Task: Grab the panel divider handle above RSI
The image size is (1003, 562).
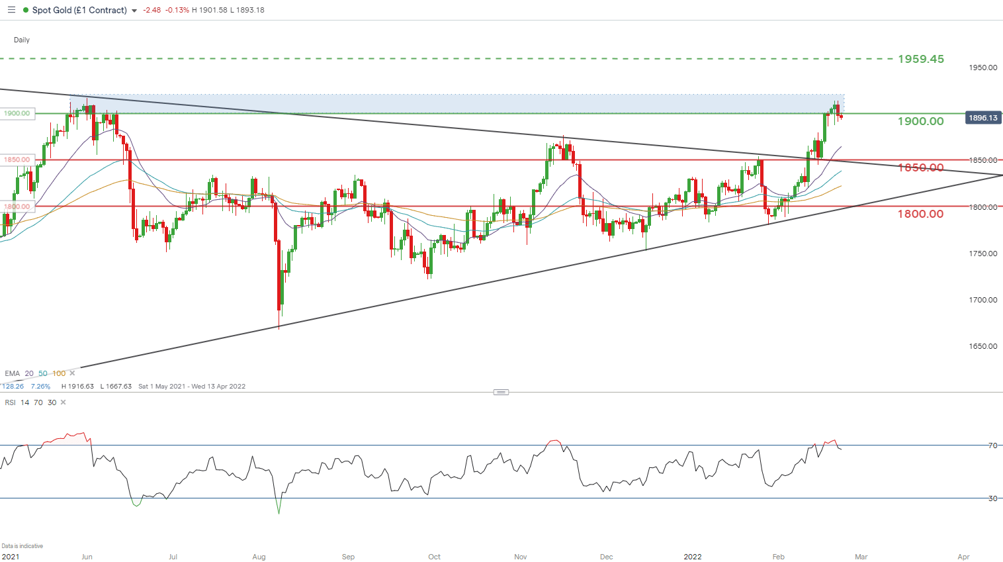Action: point(501,392)
